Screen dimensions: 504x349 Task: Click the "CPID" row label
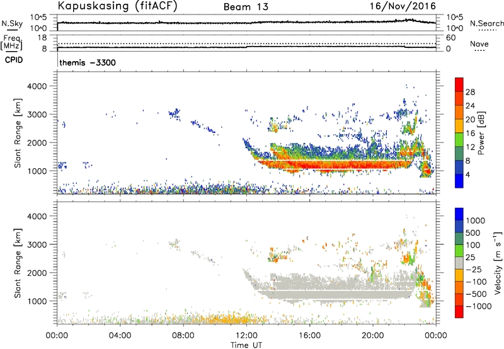pyautogui.click(x=14, y=60)
